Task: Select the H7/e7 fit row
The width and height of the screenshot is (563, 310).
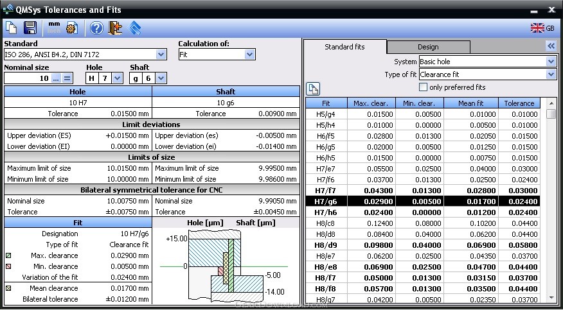Action: tap(423, 169)
